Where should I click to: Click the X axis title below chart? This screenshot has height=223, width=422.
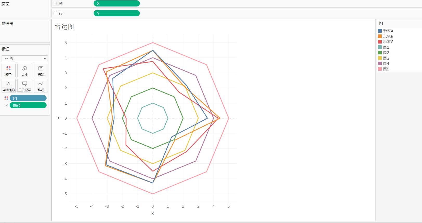point(153,213)
